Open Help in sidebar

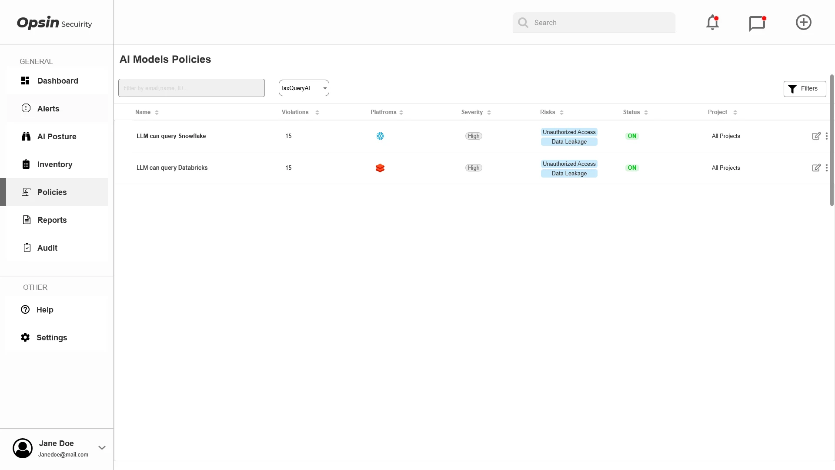pos(57,309)
